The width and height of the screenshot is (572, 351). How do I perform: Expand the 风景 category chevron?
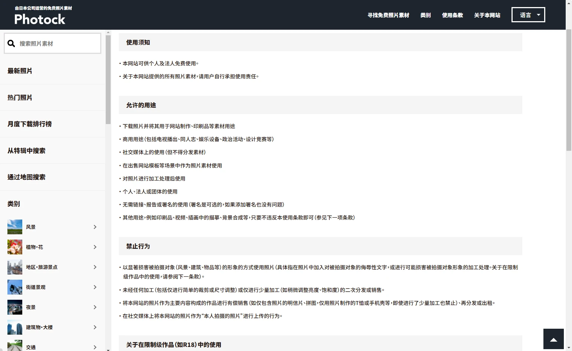[x=95, y=227]
